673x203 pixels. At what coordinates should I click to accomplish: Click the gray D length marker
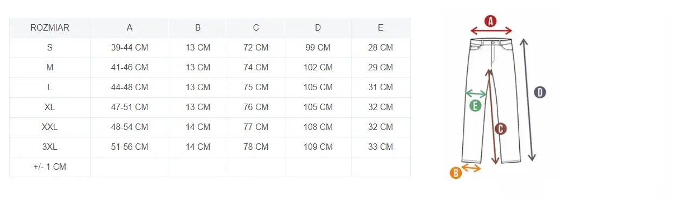pyautogui.click(x=540, y=92)
